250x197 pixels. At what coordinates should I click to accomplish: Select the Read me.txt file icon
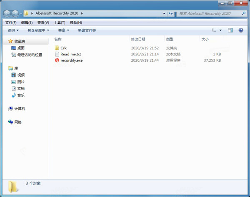click(x=57, y=54)
